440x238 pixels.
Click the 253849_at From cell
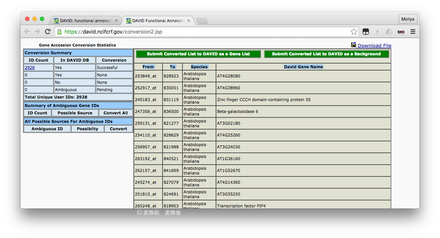point(148,76)
